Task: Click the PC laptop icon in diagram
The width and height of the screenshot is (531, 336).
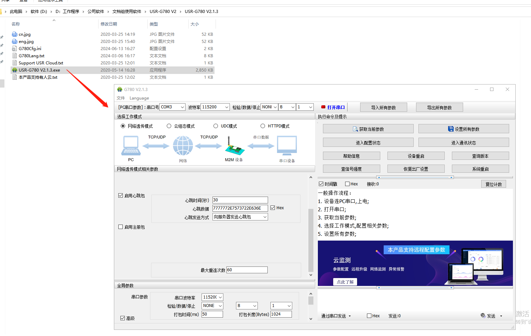Action: 131,146
